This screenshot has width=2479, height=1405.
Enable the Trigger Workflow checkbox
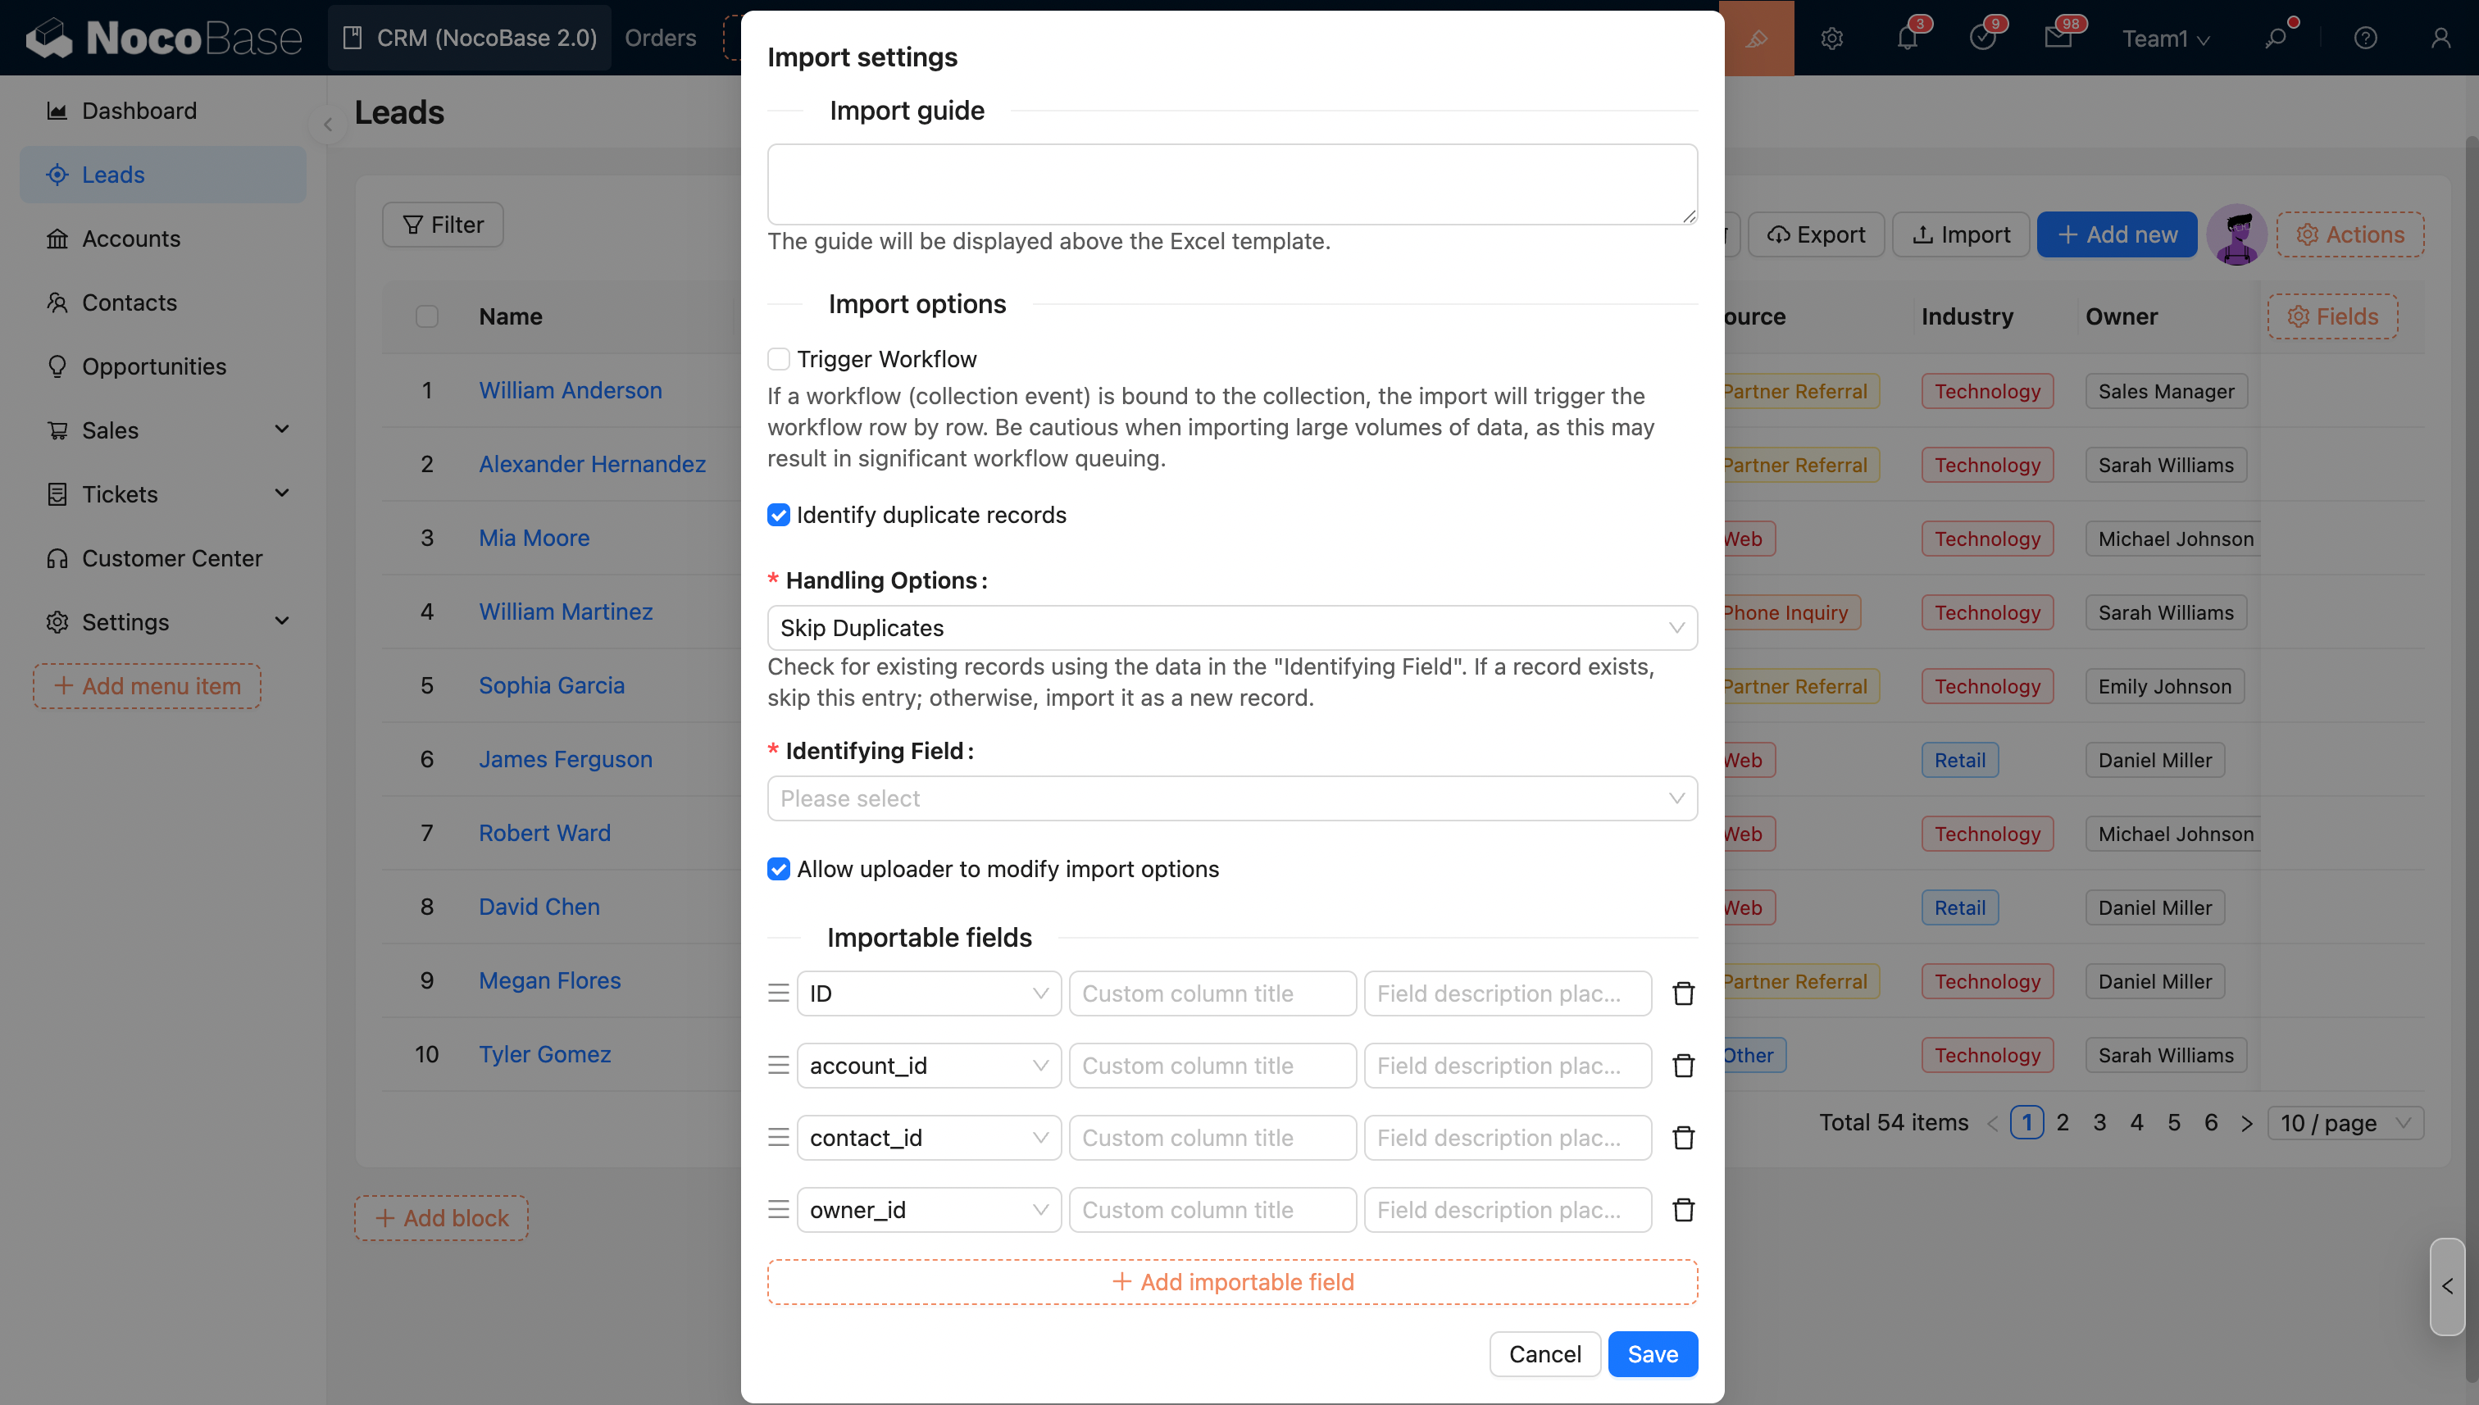pyautogui.click(x=779, y=359)
